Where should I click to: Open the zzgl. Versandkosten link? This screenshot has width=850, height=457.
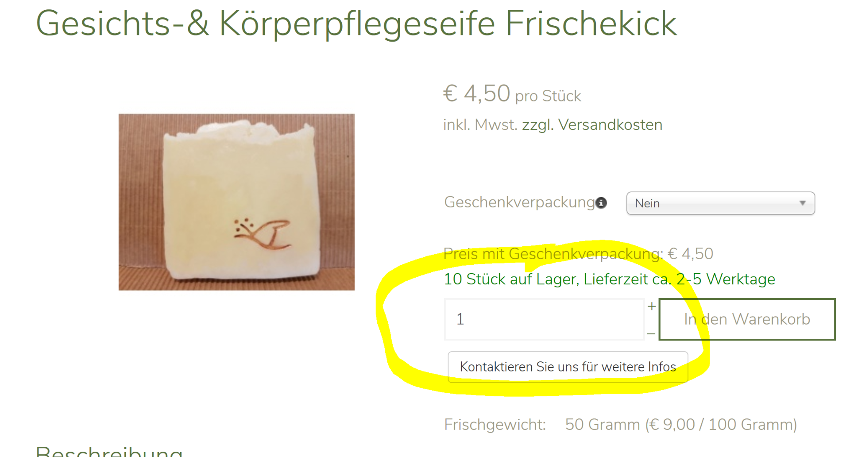[x=592, y=125]
